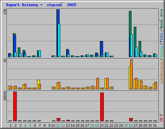Click the small red KB bar for day 26
The width and height of the screenshot is (165, 129).
(131, 120)
